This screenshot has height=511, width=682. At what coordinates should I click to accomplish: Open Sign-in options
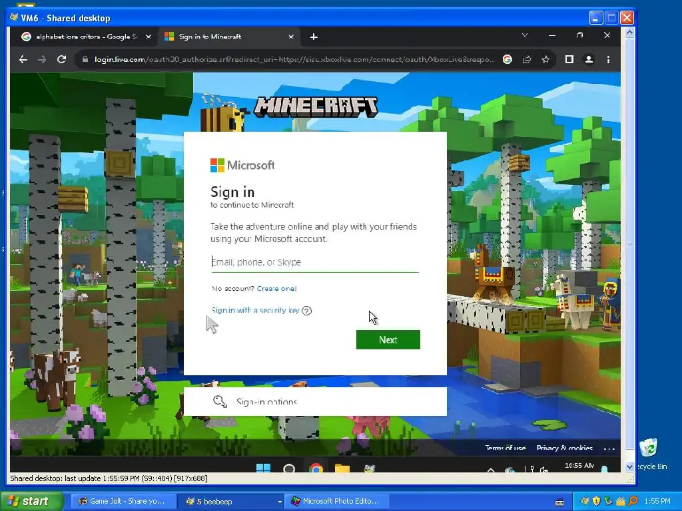click(315, 401)
